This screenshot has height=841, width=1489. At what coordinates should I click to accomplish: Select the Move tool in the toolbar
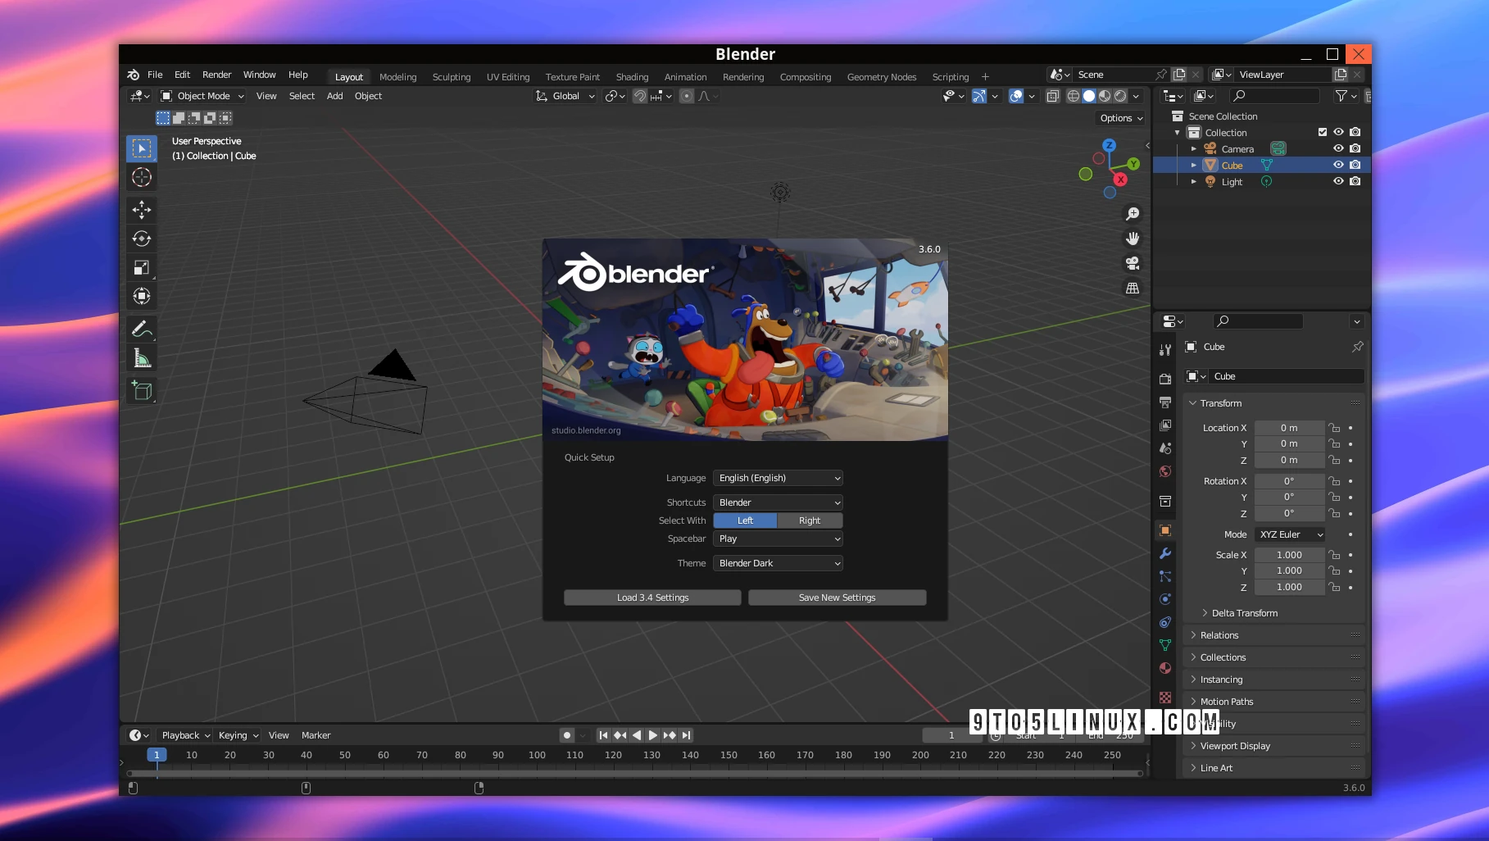click(x=142, y=211)
